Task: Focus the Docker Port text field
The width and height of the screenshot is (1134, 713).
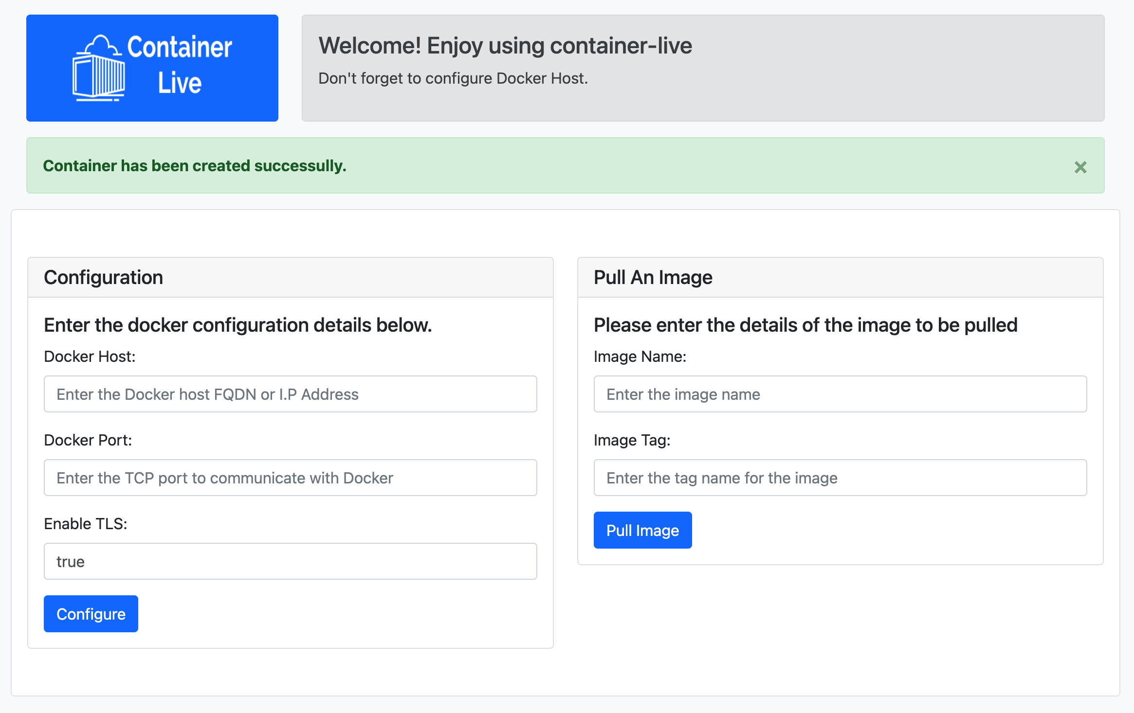Action: 290,478
